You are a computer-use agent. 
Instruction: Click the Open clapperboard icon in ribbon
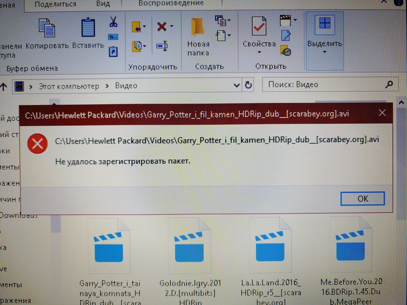coord(285,20)
